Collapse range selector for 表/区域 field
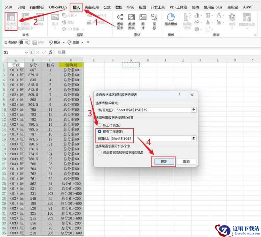Screen dimensions: 261x237 tap(193, 110)
